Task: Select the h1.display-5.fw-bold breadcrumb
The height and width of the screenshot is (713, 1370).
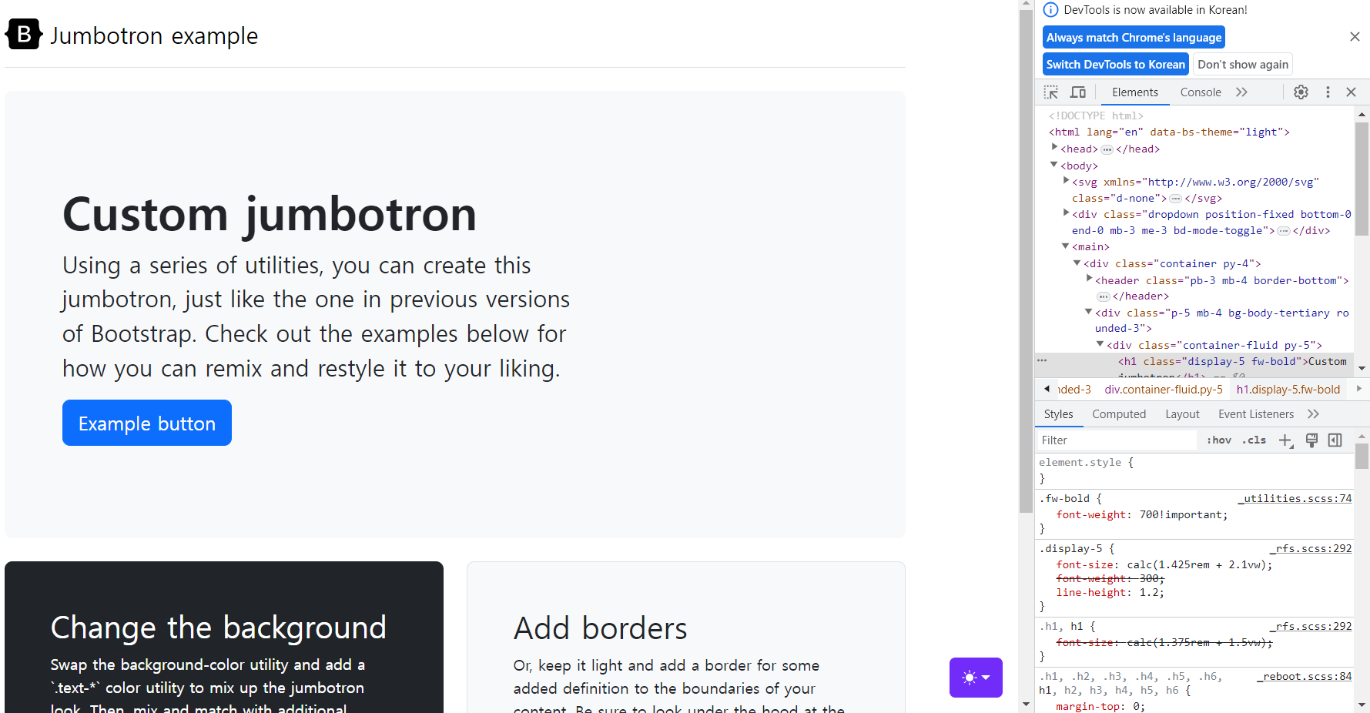Action: tap(1288, 390)
